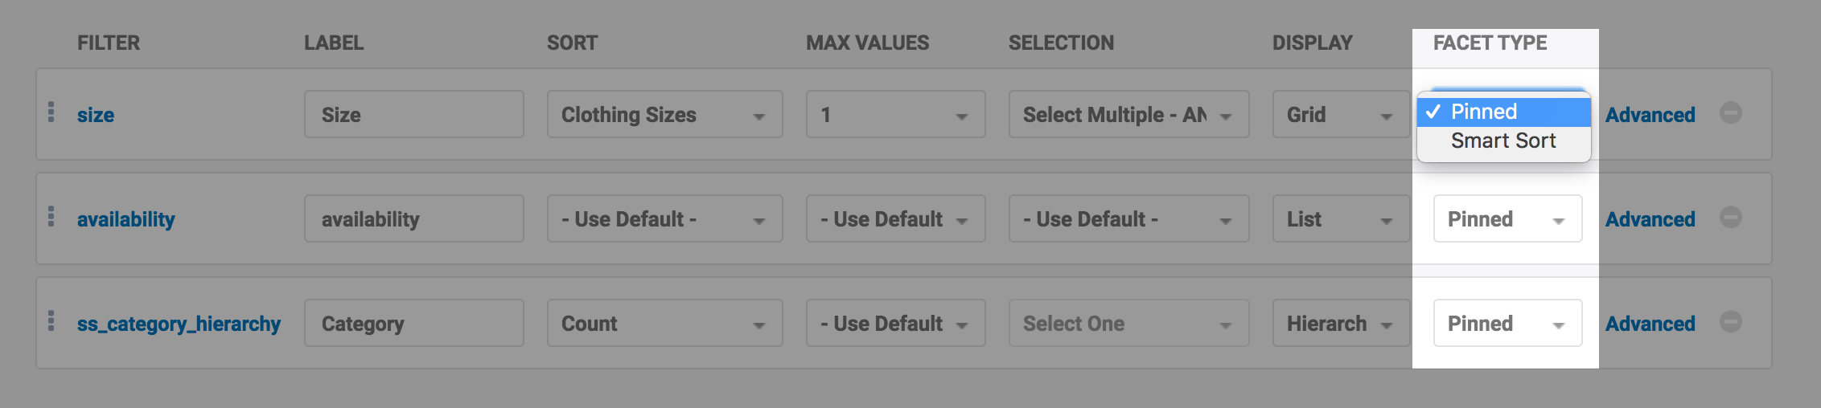
Task: Focus the Size label text field
Action: (x=413, y=115)
